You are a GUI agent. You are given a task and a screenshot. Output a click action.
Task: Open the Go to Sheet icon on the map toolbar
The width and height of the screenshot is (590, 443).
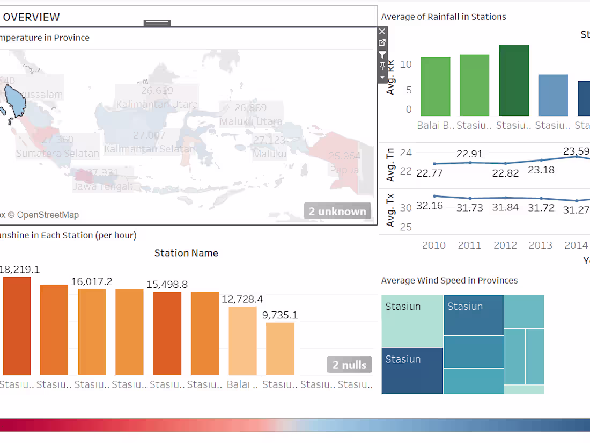click(x=382, y=42)
